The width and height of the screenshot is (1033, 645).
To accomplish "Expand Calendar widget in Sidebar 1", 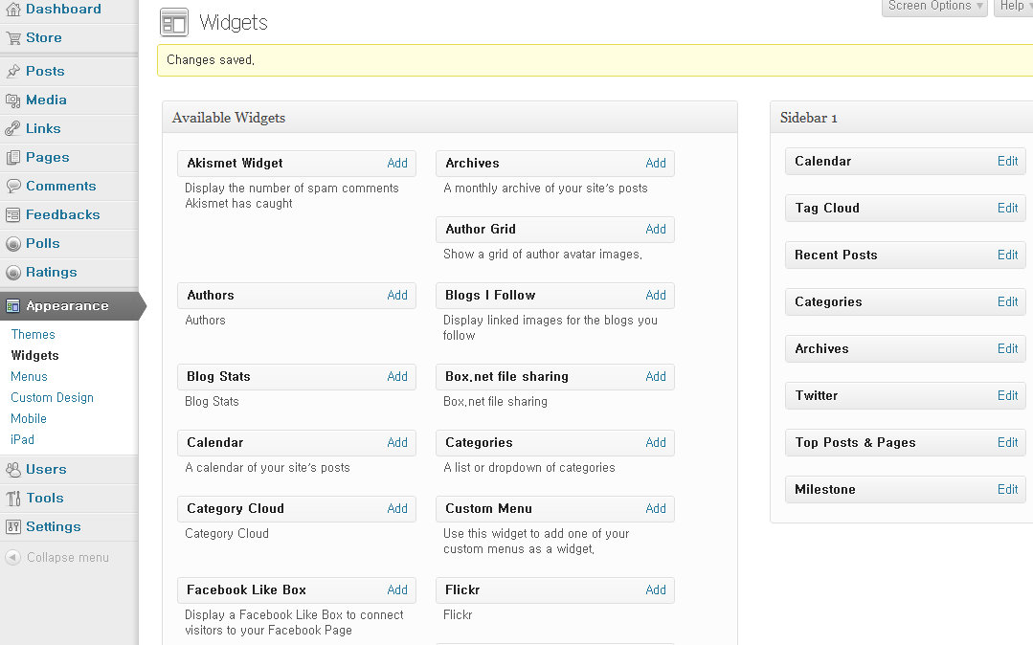I will click(1007, 162).
